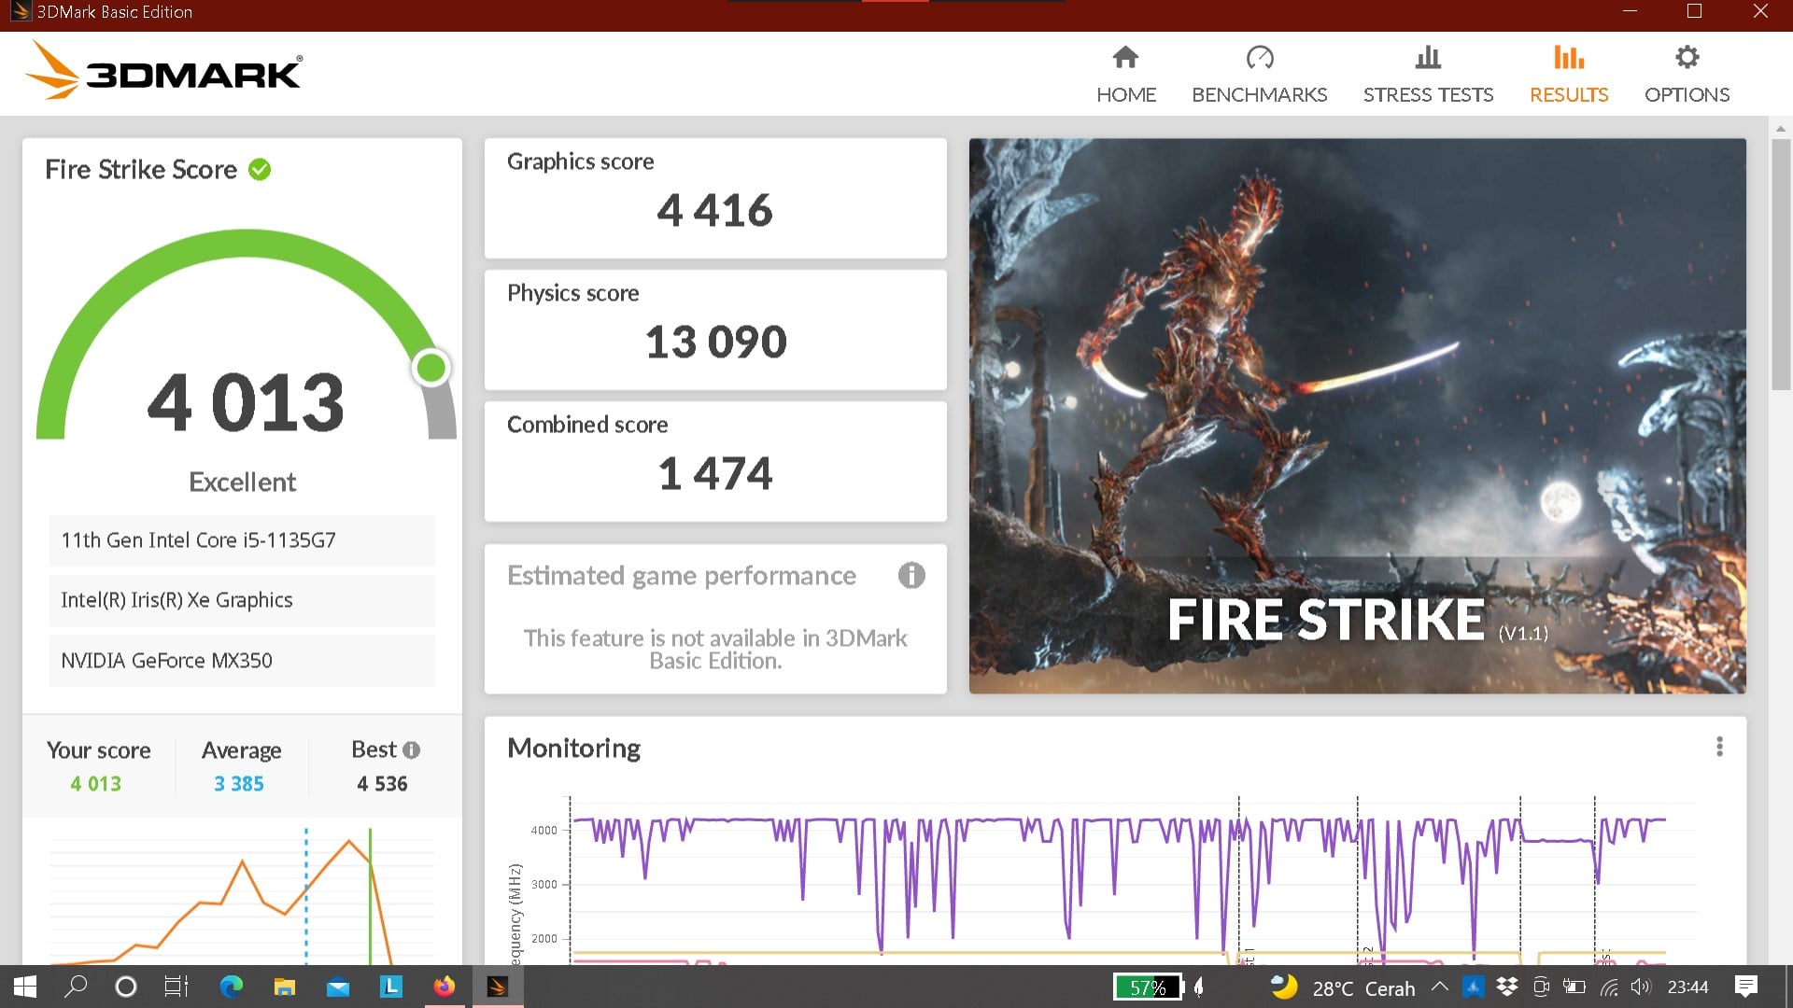
Task: Click the battery charging tray icon
Action: pyautogui.click(x=1574, y=987)
